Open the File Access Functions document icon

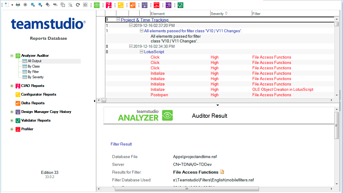coord(222,172)
